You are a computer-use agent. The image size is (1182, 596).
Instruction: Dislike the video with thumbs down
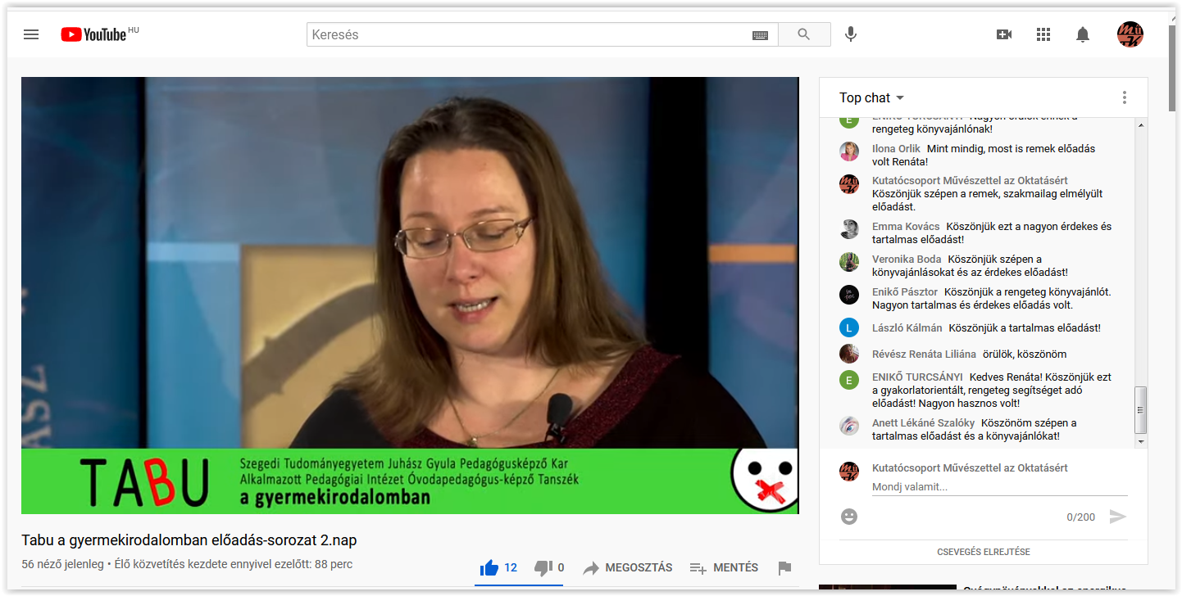pyautogui.click(x=543, y=567)
